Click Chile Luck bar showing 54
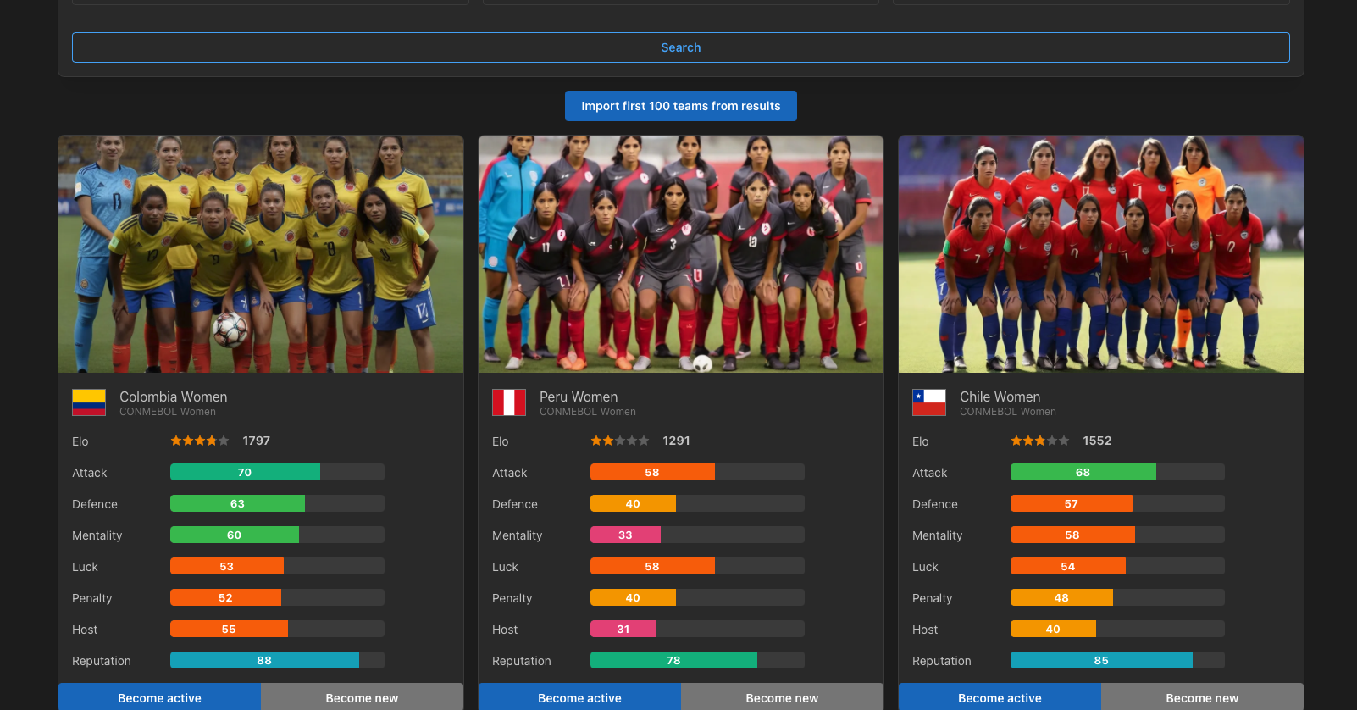 [1117, 566]
